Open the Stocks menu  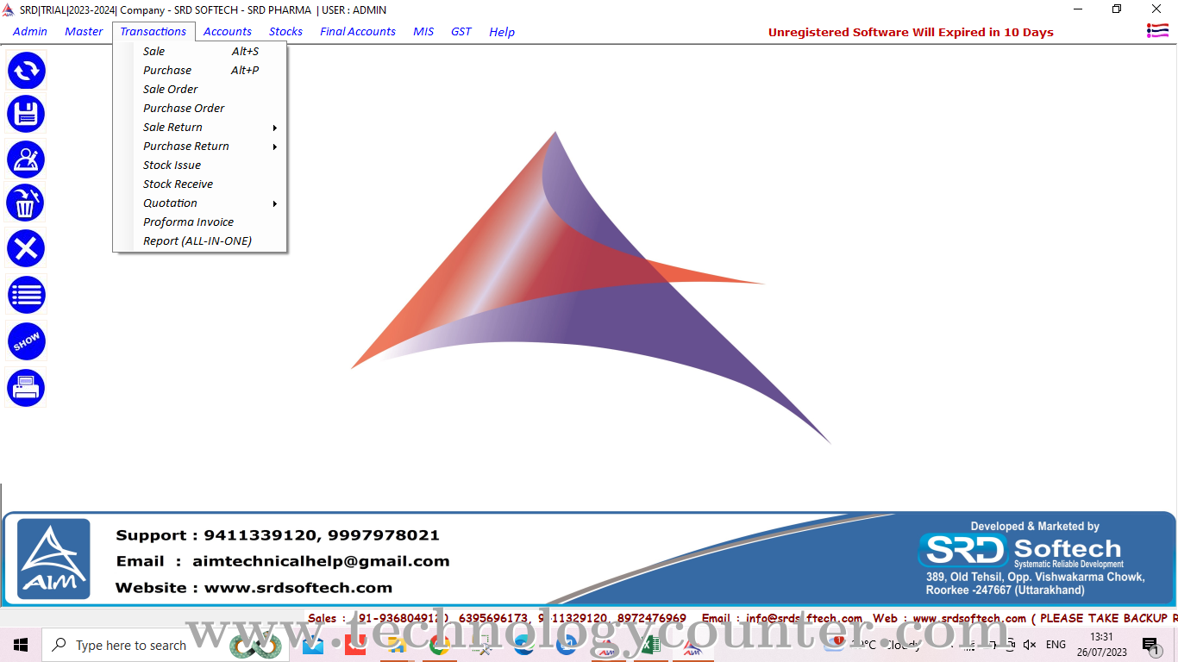(x=285, y=32)
